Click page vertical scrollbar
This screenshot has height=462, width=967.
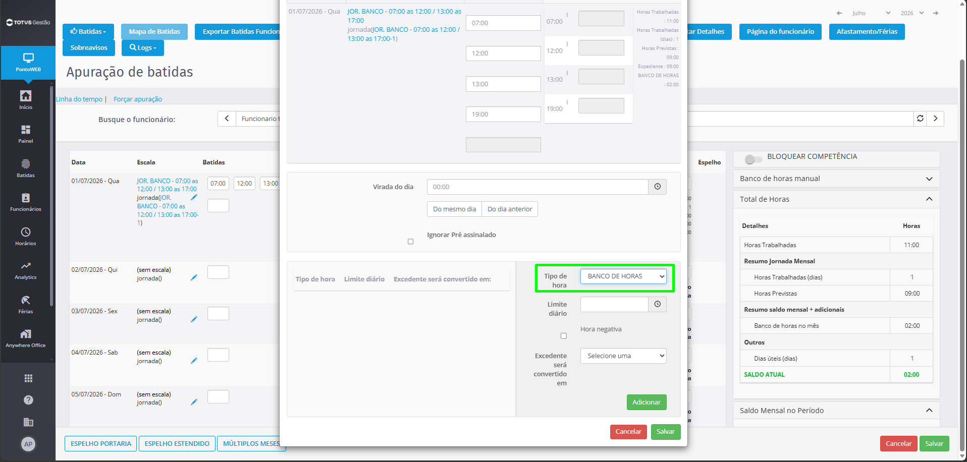[x=962, y=256]
